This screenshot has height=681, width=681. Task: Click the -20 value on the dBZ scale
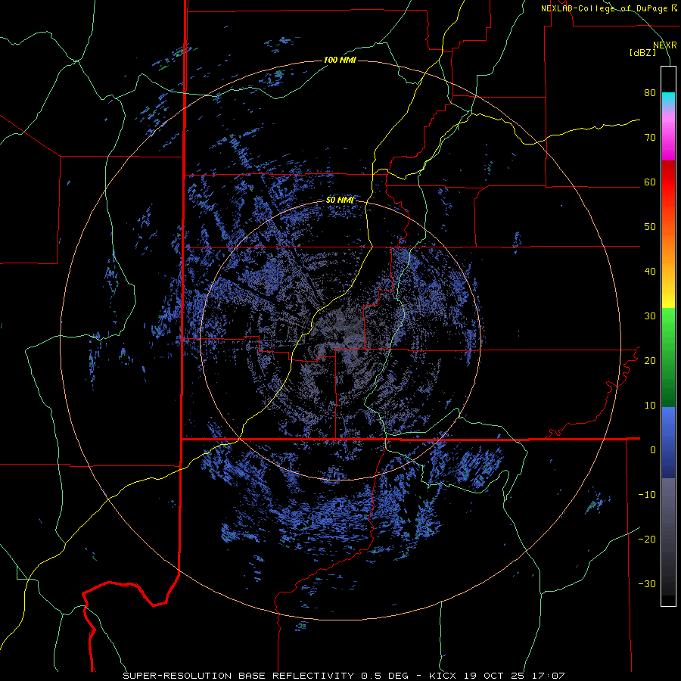click(647, 539)
